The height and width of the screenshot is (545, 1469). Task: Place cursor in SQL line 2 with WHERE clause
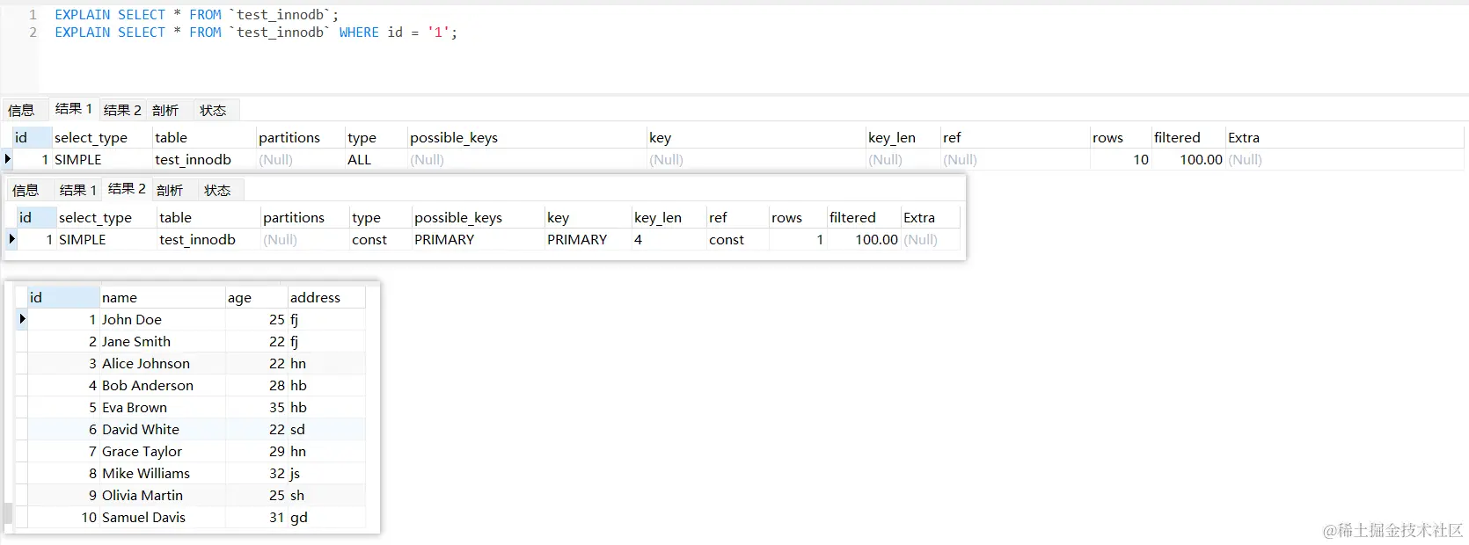coord(256,33)
